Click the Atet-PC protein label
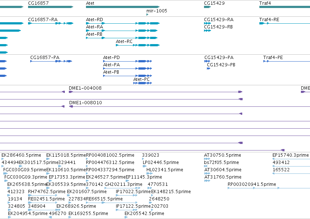310x219 pixels. 141,79
